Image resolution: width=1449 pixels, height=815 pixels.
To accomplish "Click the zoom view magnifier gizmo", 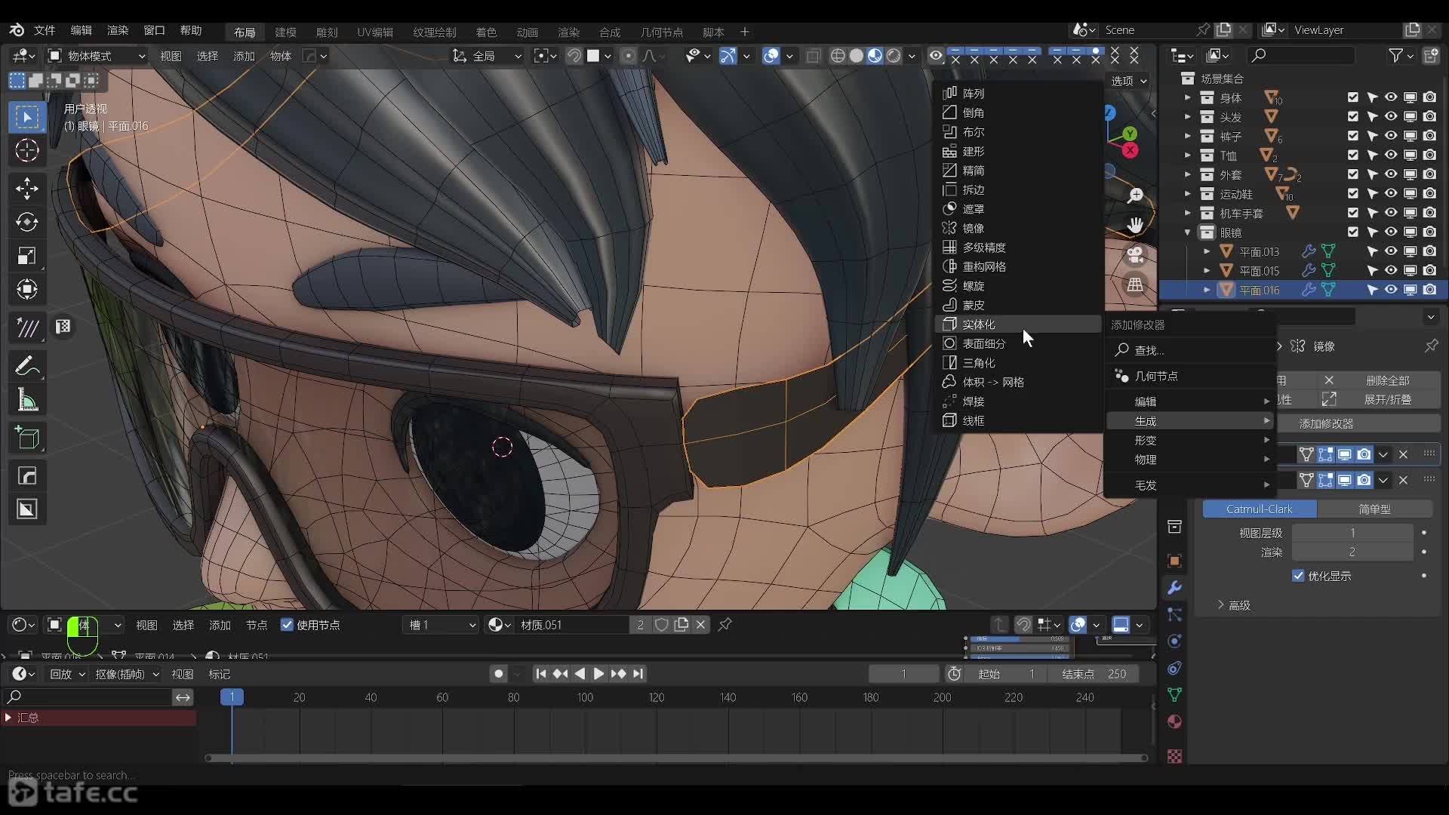I will click(x=1135, y=195).
